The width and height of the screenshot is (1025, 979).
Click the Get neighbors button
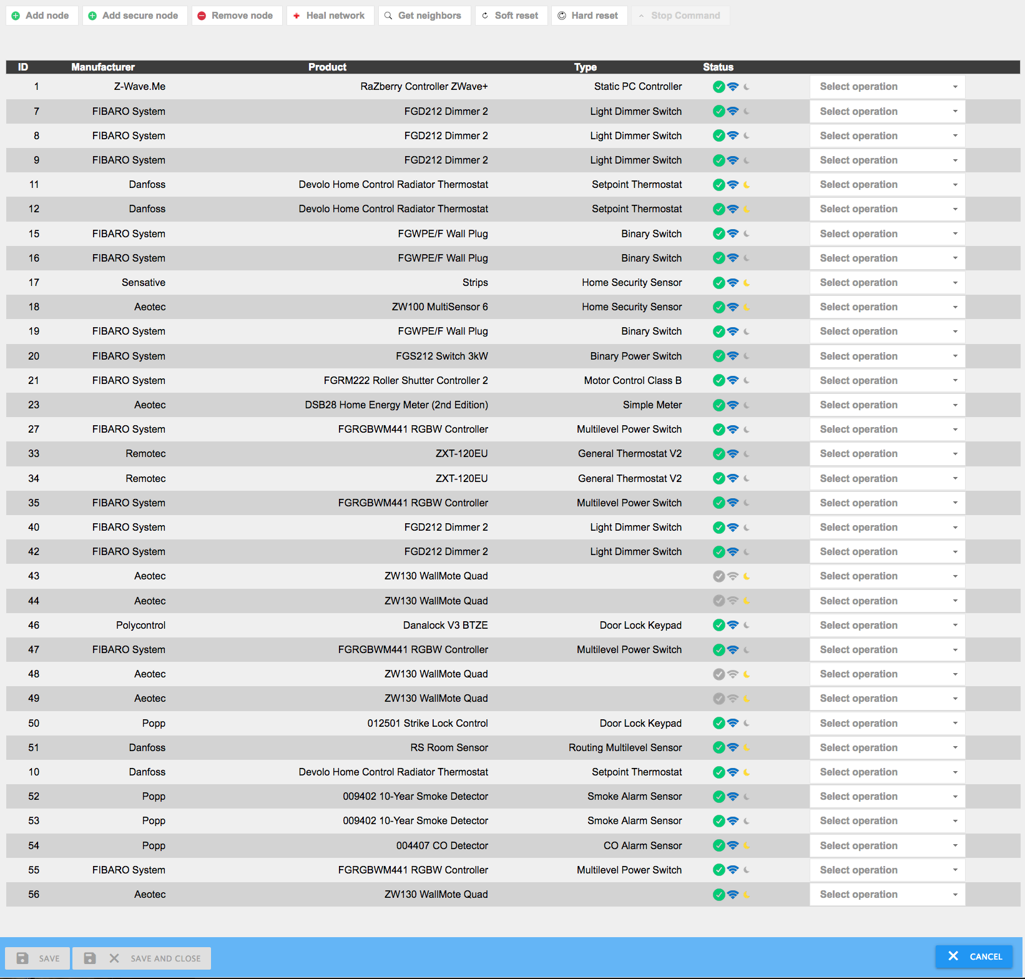pos(424,16)
